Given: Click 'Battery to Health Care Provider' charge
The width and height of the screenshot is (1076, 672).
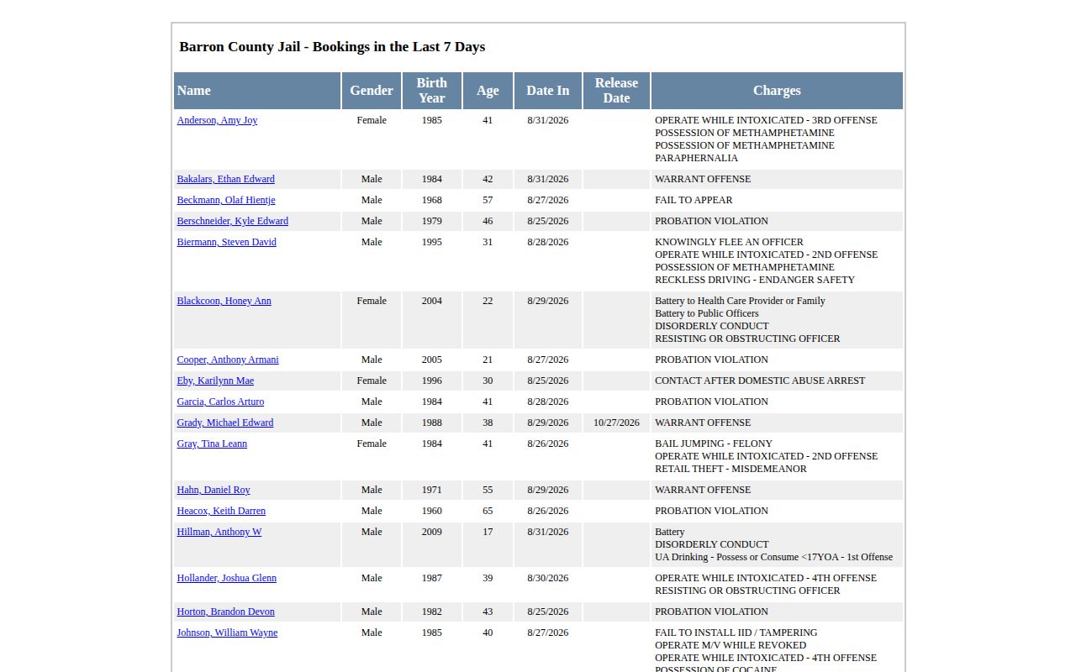Looking at the screenshot, I should click(x=740, y=301).
